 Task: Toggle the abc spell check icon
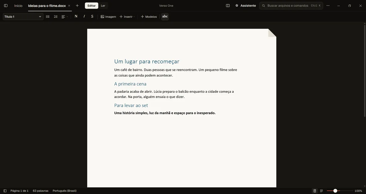pyautogui.click(x=165, y=16)
